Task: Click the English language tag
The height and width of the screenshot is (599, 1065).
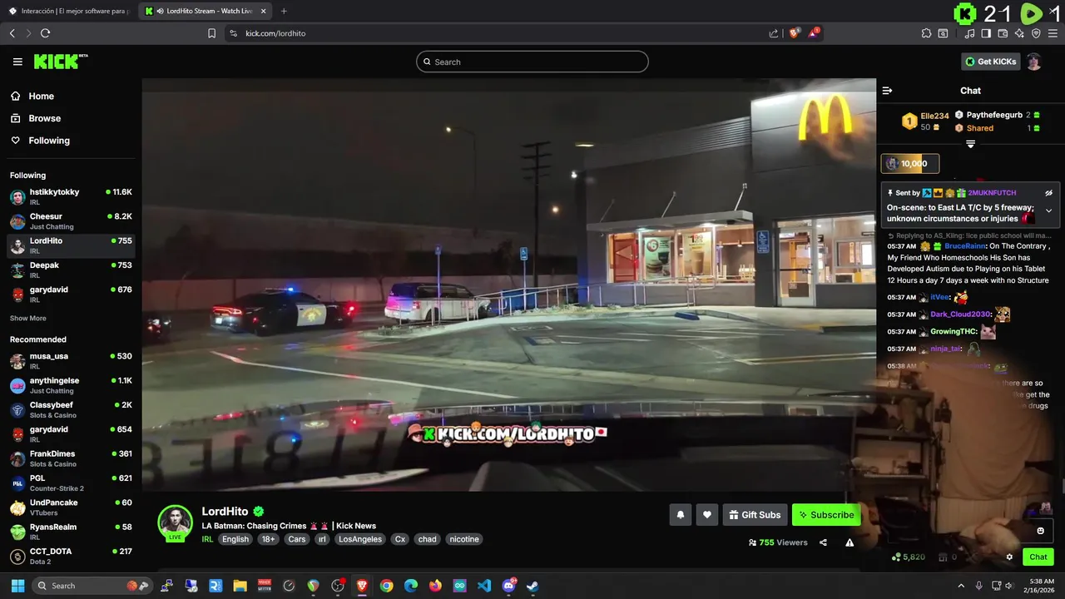Action: 235,539
